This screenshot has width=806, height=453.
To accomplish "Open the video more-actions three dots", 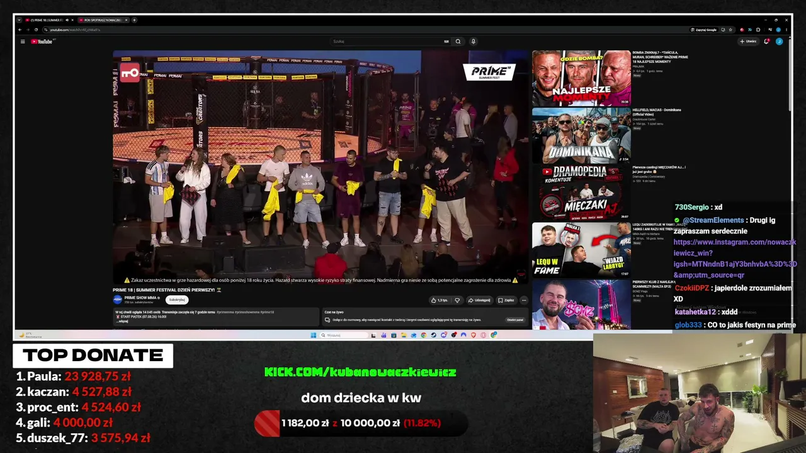I will [x=523, y=300].
